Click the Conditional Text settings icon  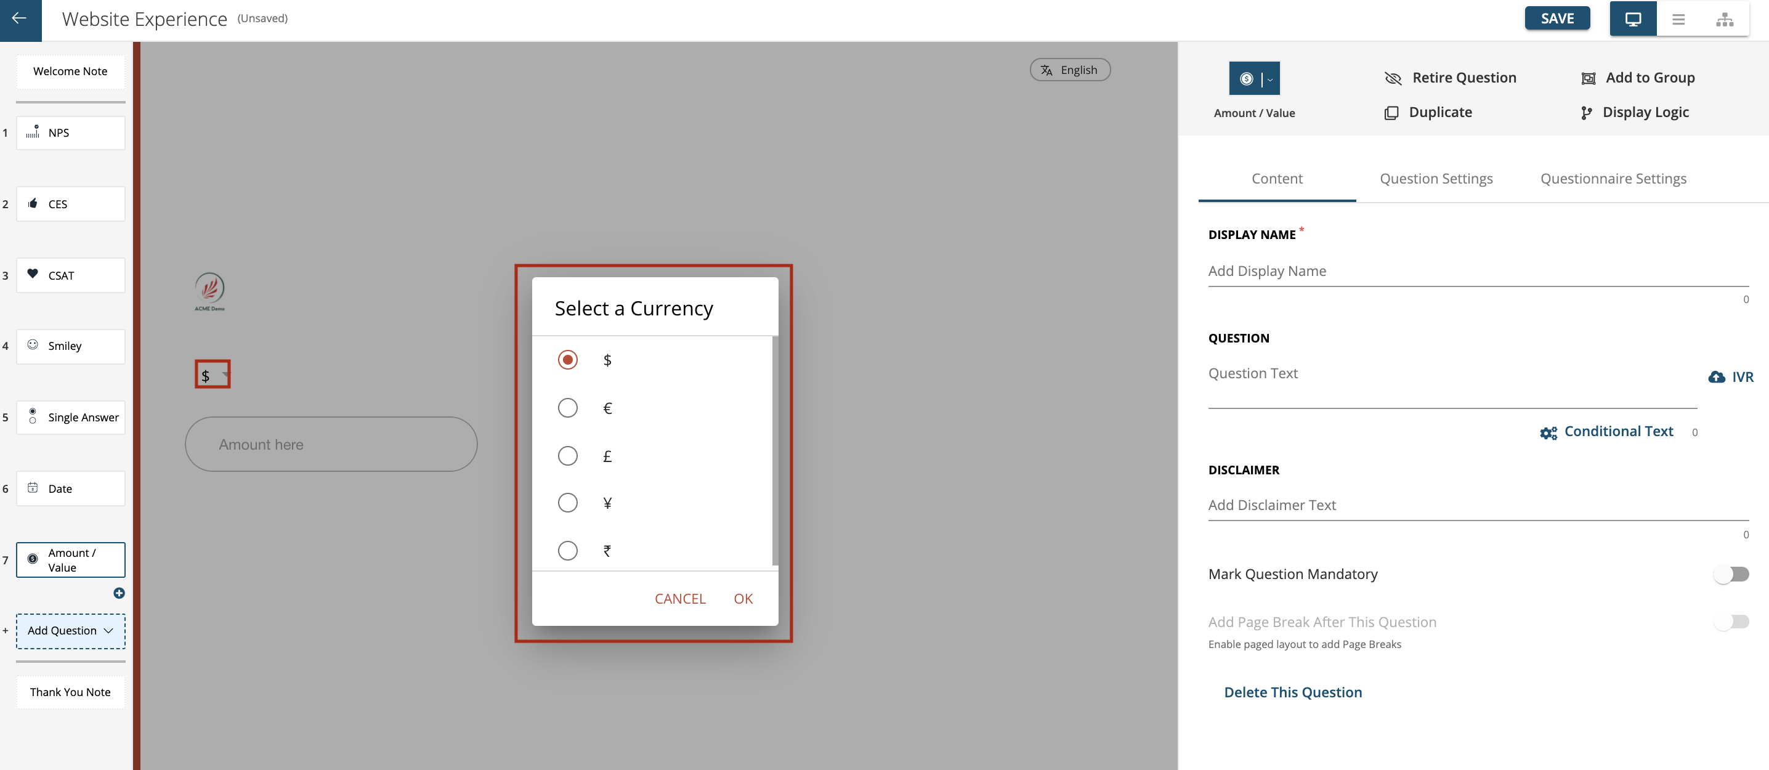pyautogui.click(x=1551, y=431)
